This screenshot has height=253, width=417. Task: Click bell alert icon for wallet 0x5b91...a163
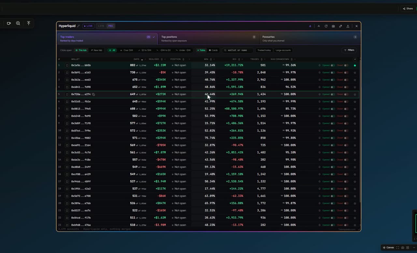[319, 73]
